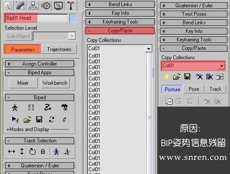Click the Copy Posture icon
Viewport: 230px width, 174px height.
coord(169,101)
